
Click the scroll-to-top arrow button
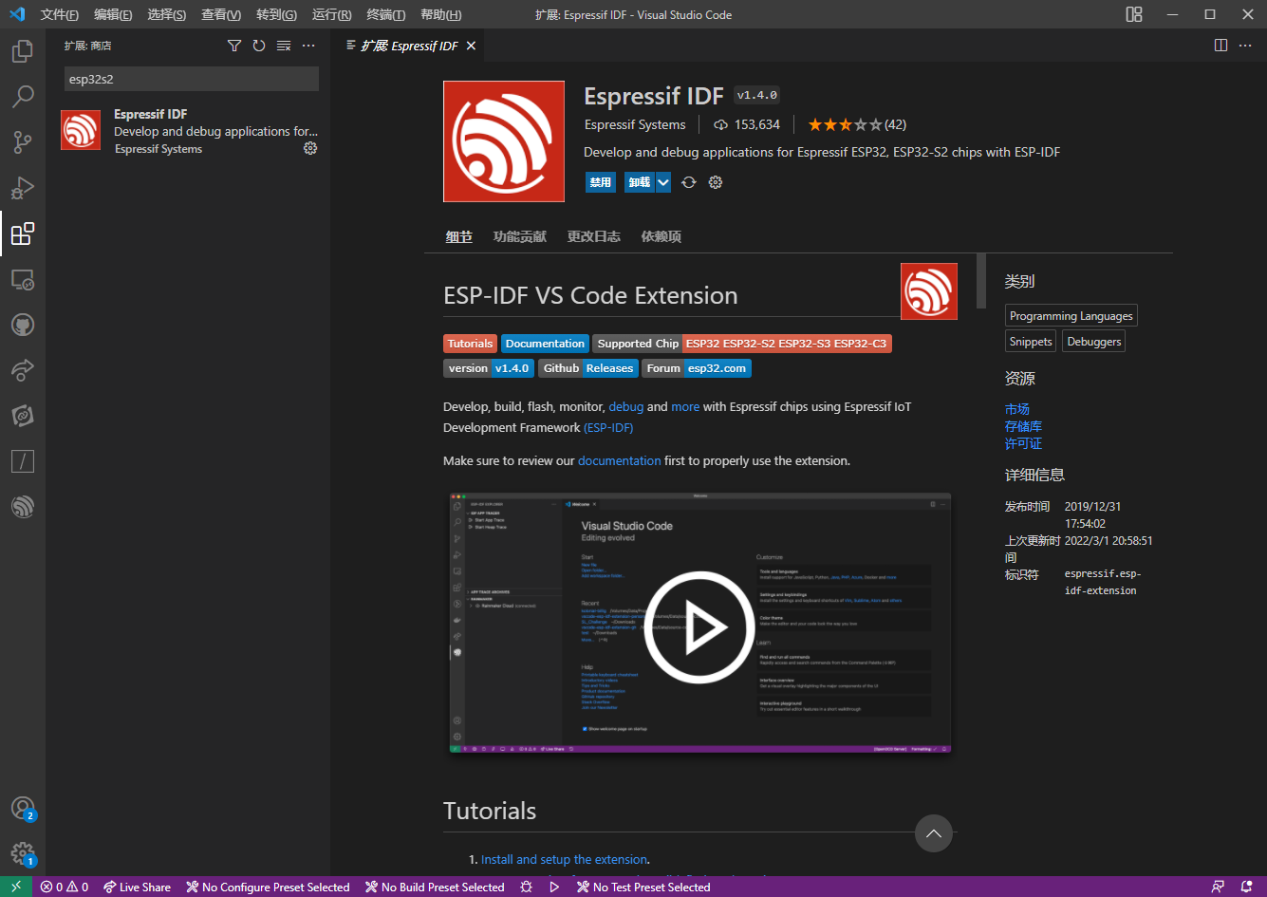pyautogui.click(x=933, y=833)
